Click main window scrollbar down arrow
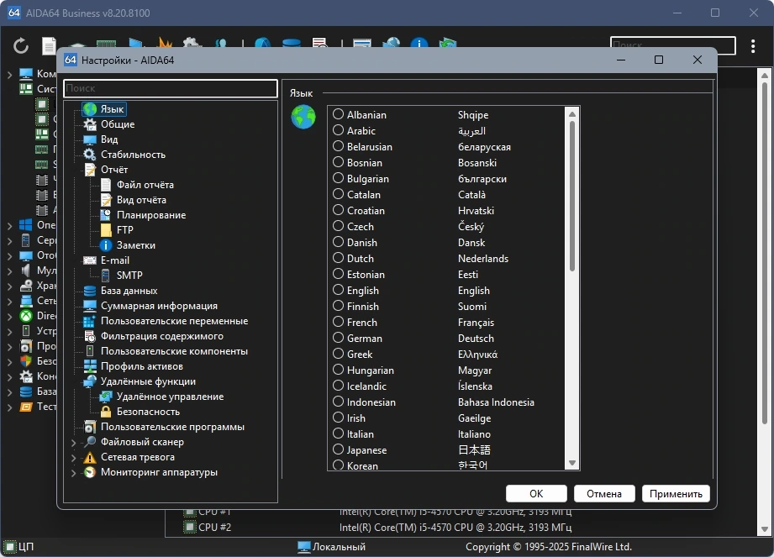This screenshot has width=774, height=557. pos(764,529)
